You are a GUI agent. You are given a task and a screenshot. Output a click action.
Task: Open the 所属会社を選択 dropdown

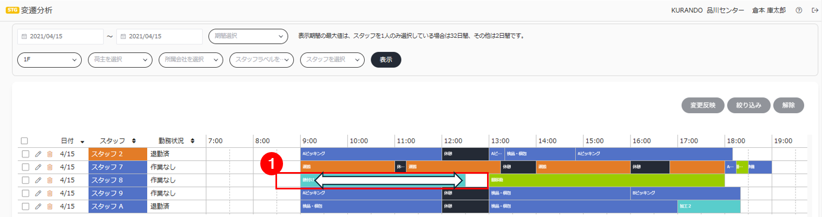click(x=191, y=60)
